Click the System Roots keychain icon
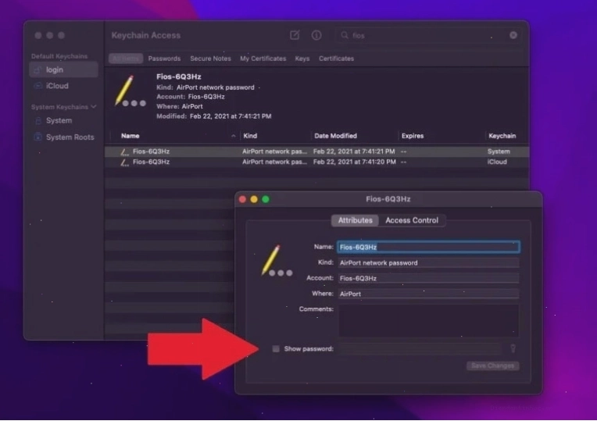The height and width of the screenshot is (421, 597). coord(38,137)
